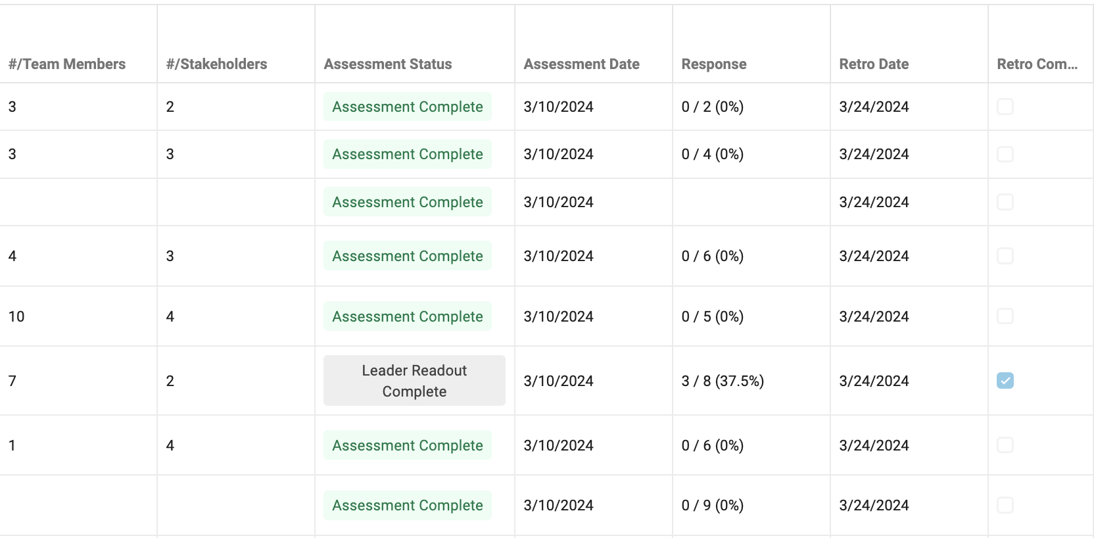Screen dimensions: 1094x538
Task: Click the Retro Date cell in the 7 team members row
Action: pyautogui.click(x=874, y=381)
